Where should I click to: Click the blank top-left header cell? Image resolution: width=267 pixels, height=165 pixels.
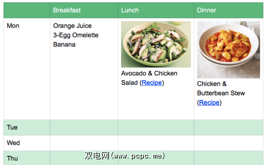pos(27,10)
